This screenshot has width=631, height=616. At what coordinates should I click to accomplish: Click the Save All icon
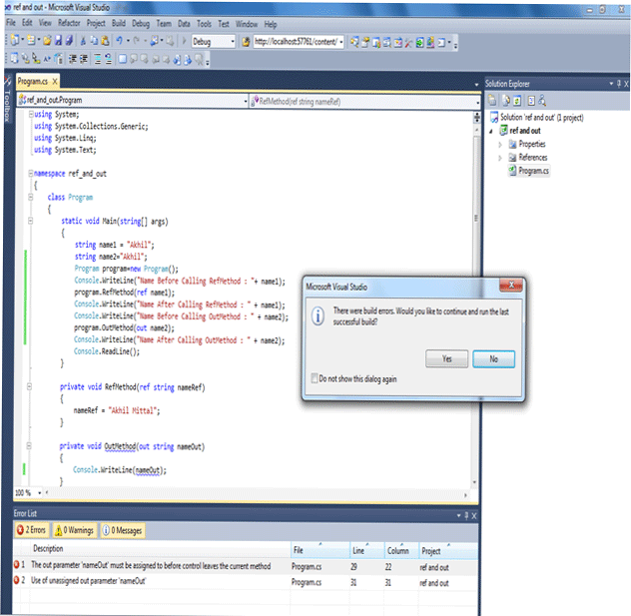pyautogui.click(x=69, y=40)
